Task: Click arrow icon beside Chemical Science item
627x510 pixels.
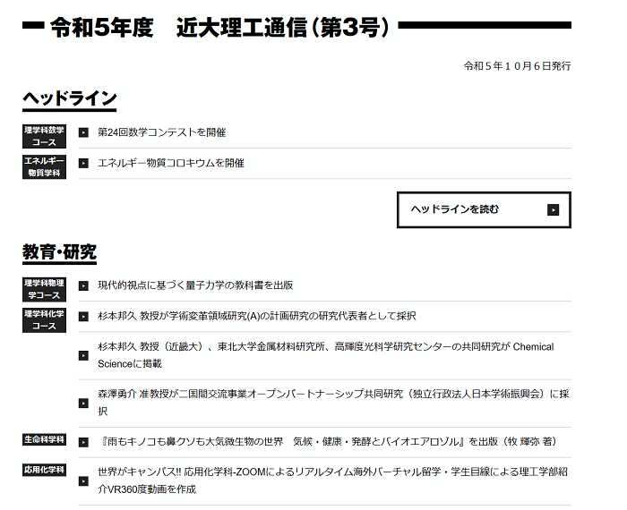Action: pyautogui.click(x=83, y=355)
